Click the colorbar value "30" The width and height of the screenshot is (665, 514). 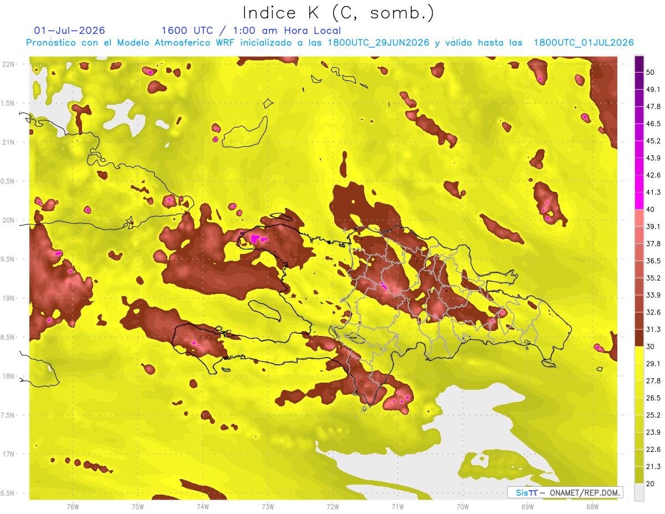click(651, 347)
